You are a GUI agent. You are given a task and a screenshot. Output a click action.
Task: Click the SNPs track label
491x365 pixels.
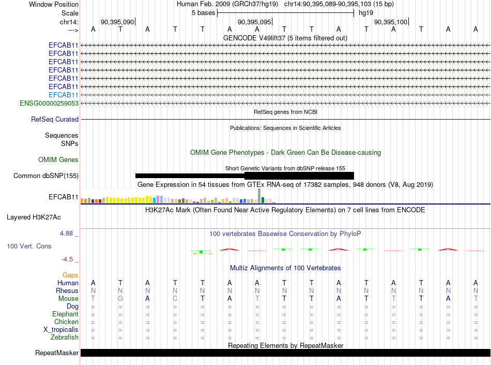[x=70, y=143]
